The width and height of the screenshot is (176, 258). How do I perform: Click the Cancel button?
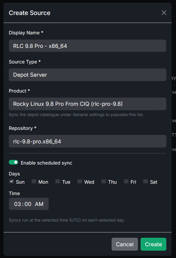[125, 244]
